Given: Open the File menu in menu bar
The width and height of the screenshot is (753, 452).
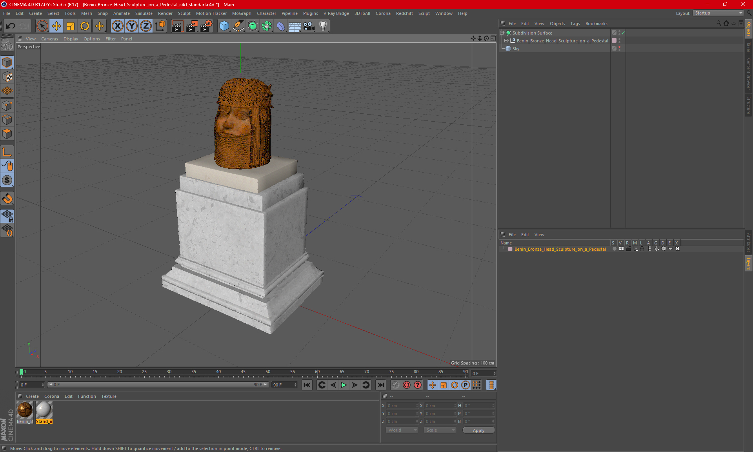Looking at the screenshot, I should 7,13.
